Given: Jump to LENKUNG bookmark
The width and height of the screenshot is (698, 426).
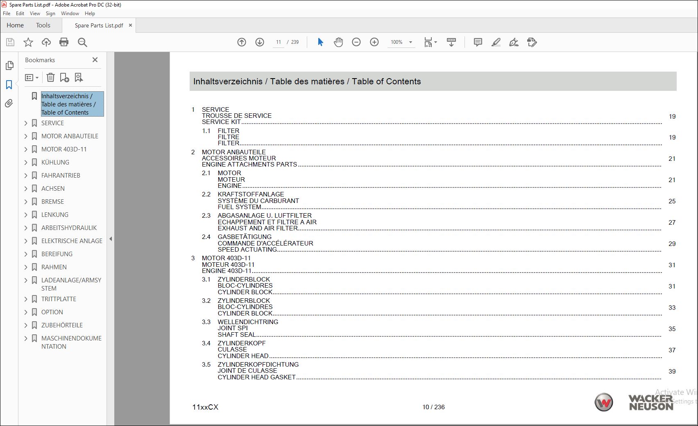Looking at the screenshot, I should [55, 215].
